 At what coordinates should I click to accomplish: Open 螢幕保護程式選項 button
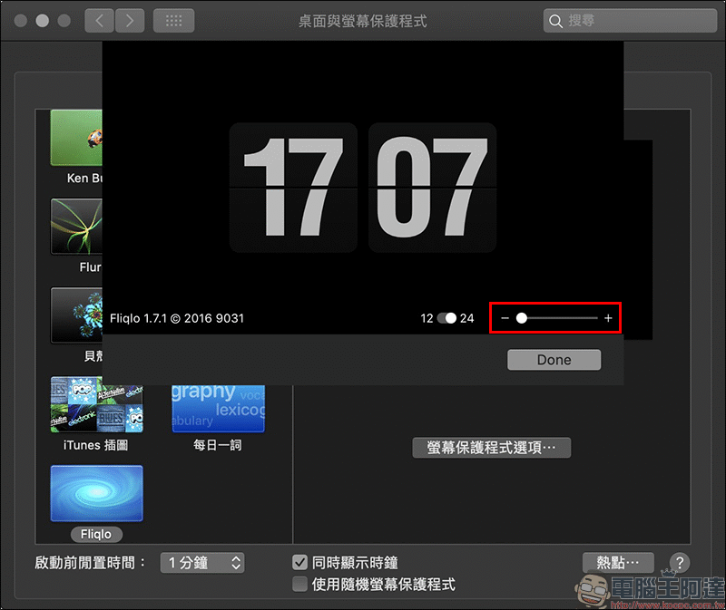point(491,448)
